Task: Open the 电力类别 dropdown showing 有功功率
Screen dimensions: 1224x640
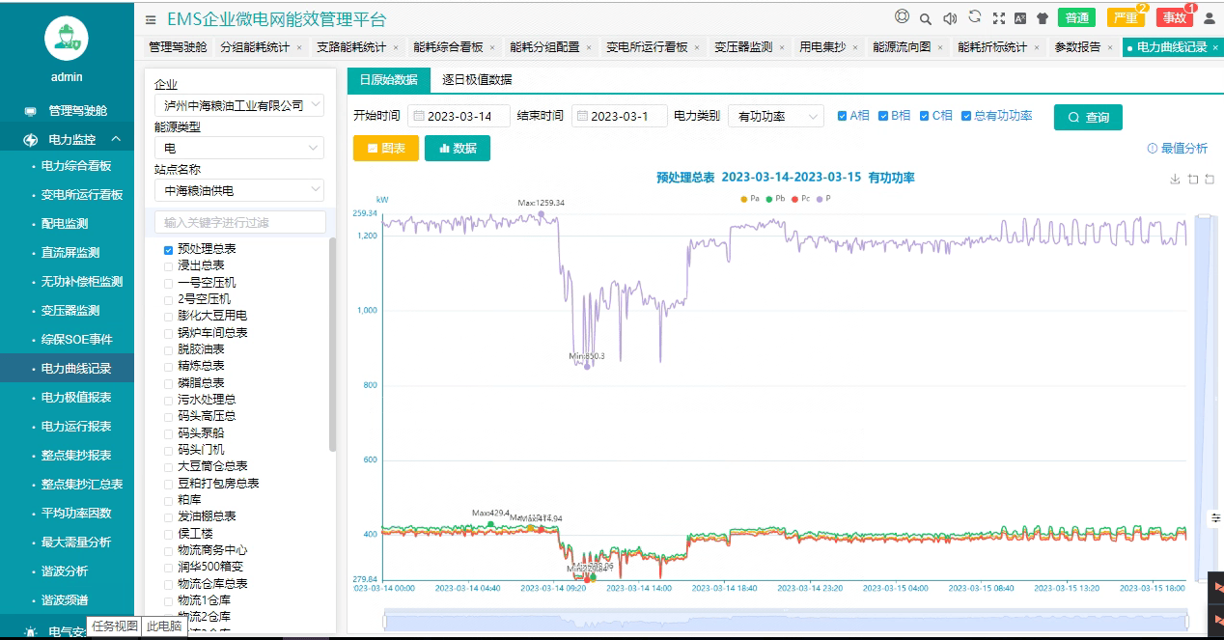Action: pos(775,117)
